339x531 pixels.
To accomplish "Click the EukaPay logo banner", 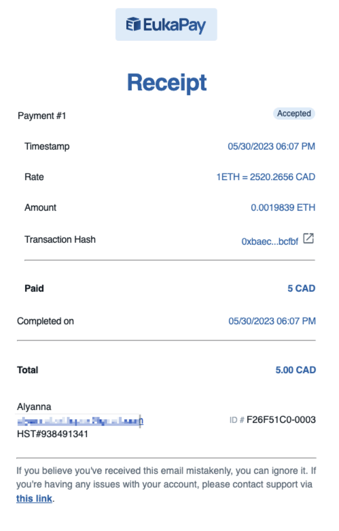I will (x=166, y=25).
